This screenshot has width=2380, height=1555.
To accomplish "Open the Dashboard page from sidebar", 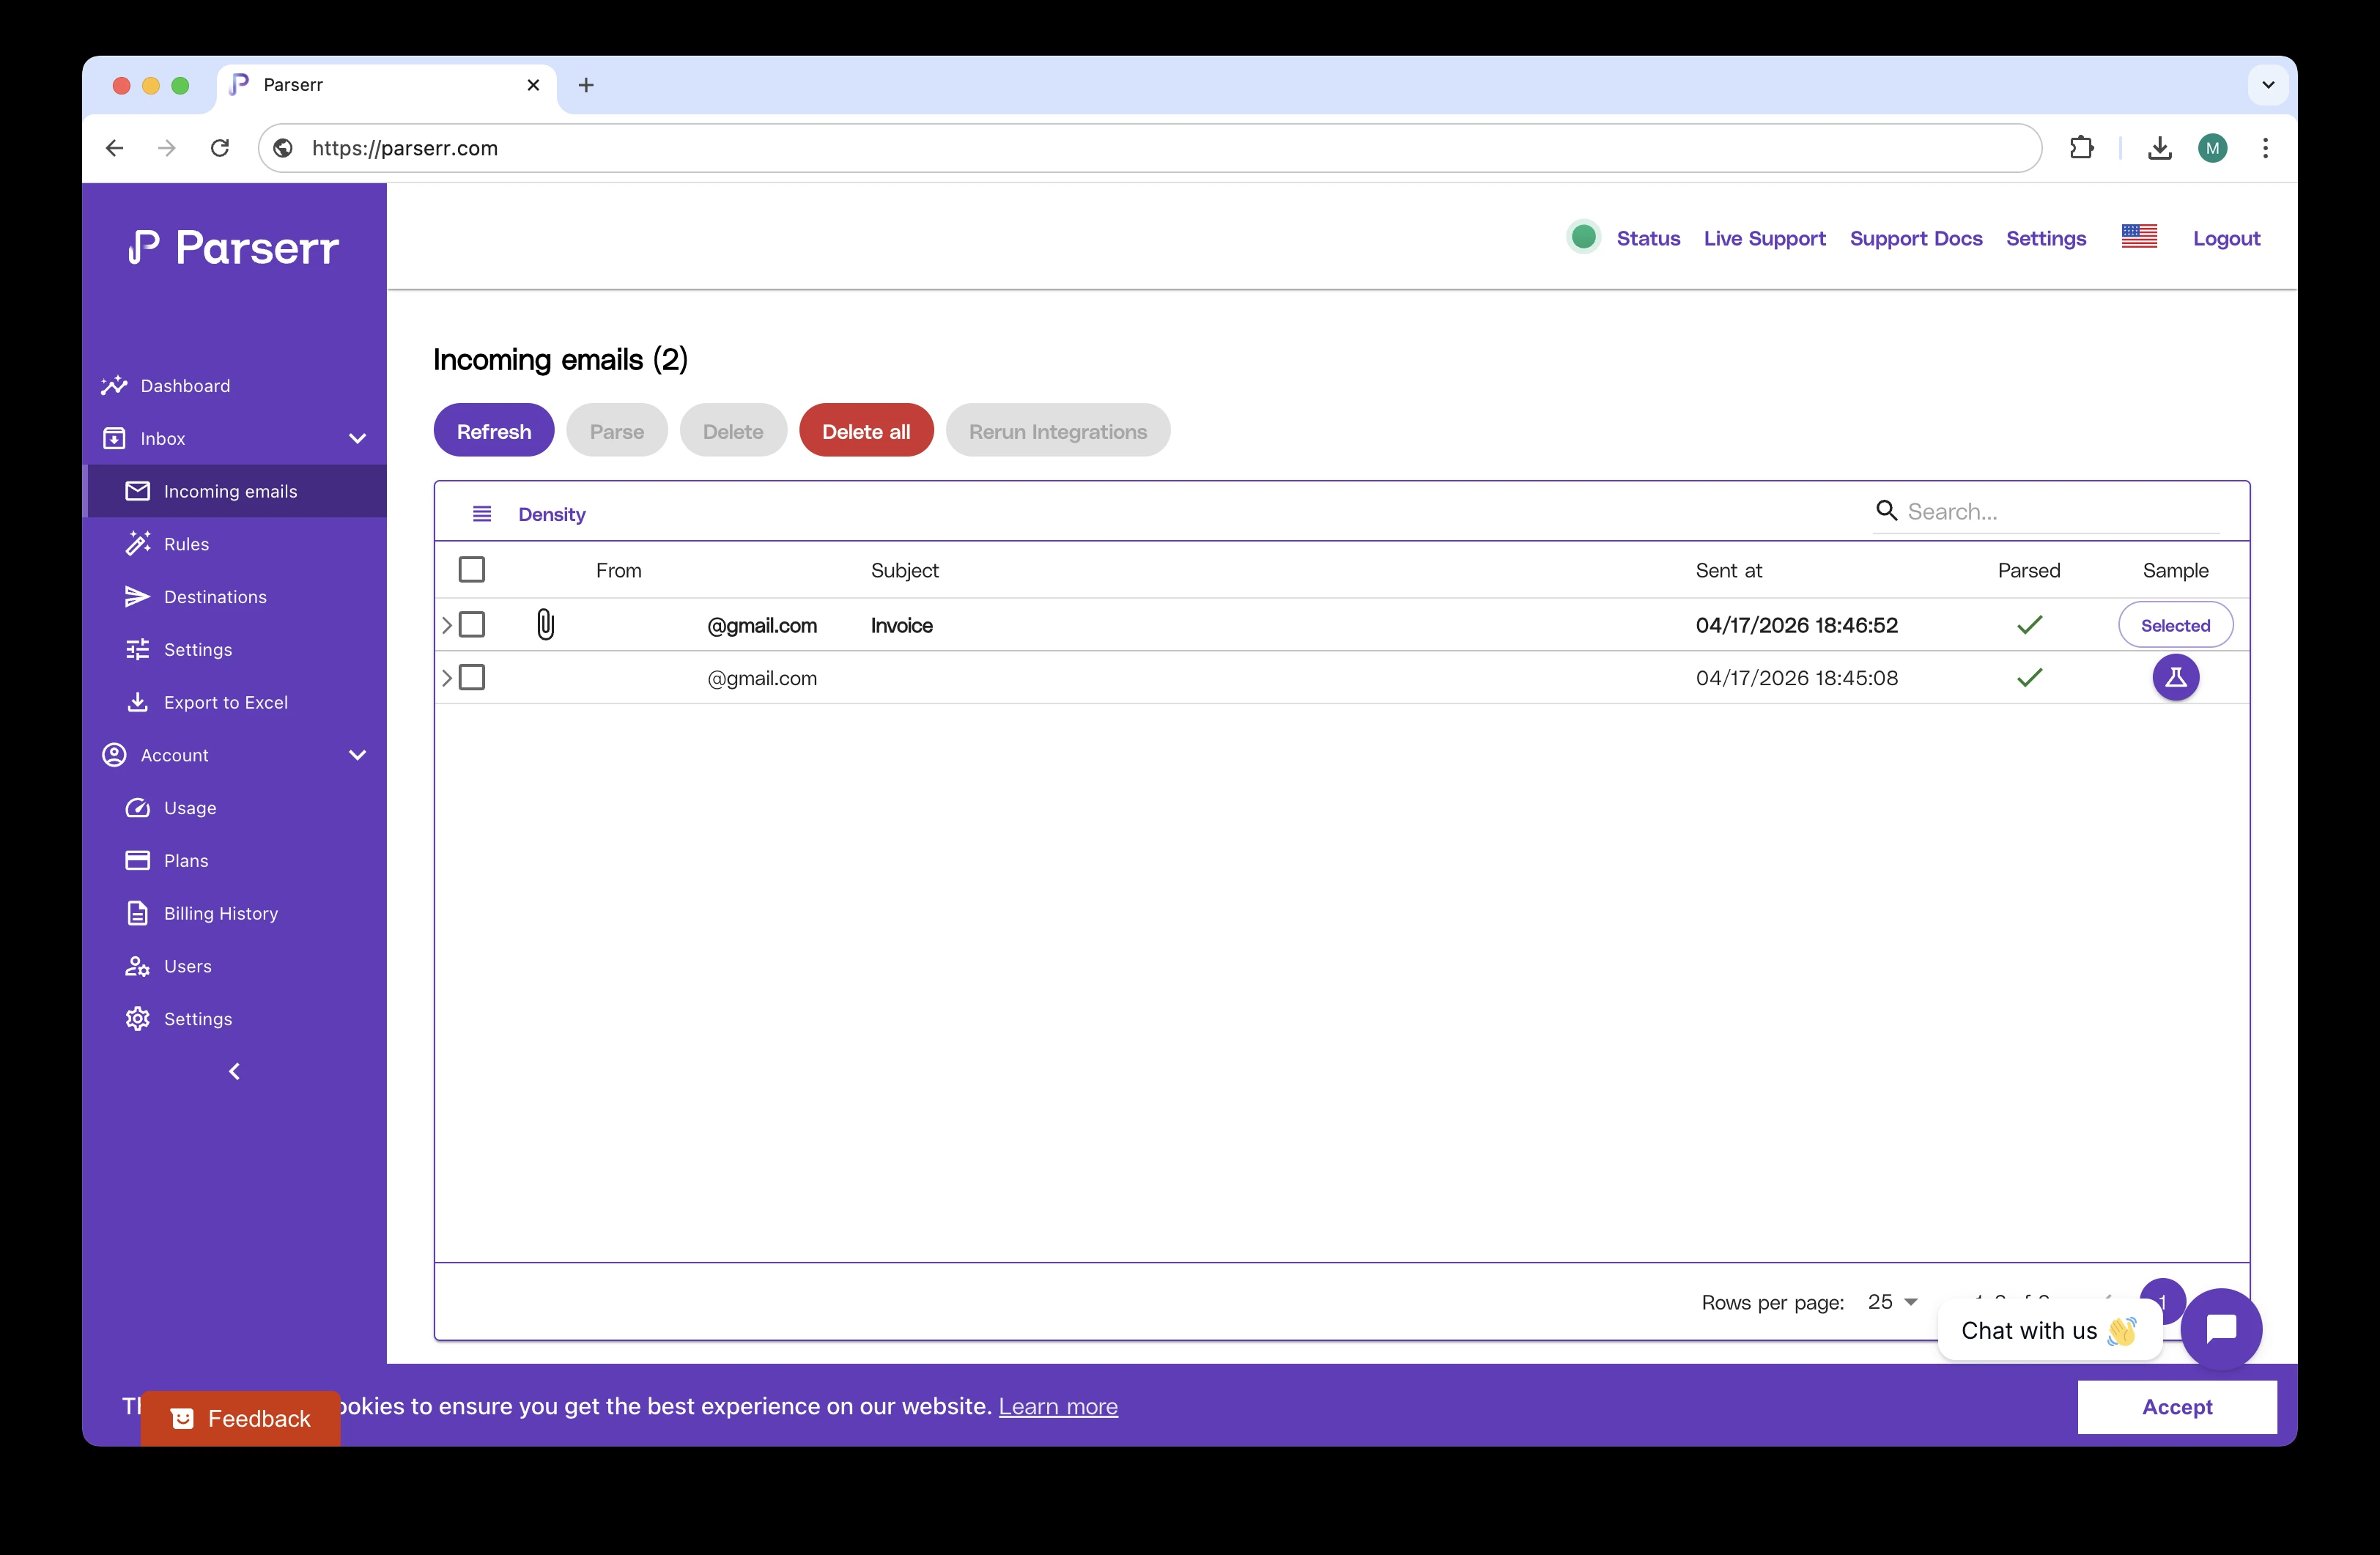I will 185,386.
